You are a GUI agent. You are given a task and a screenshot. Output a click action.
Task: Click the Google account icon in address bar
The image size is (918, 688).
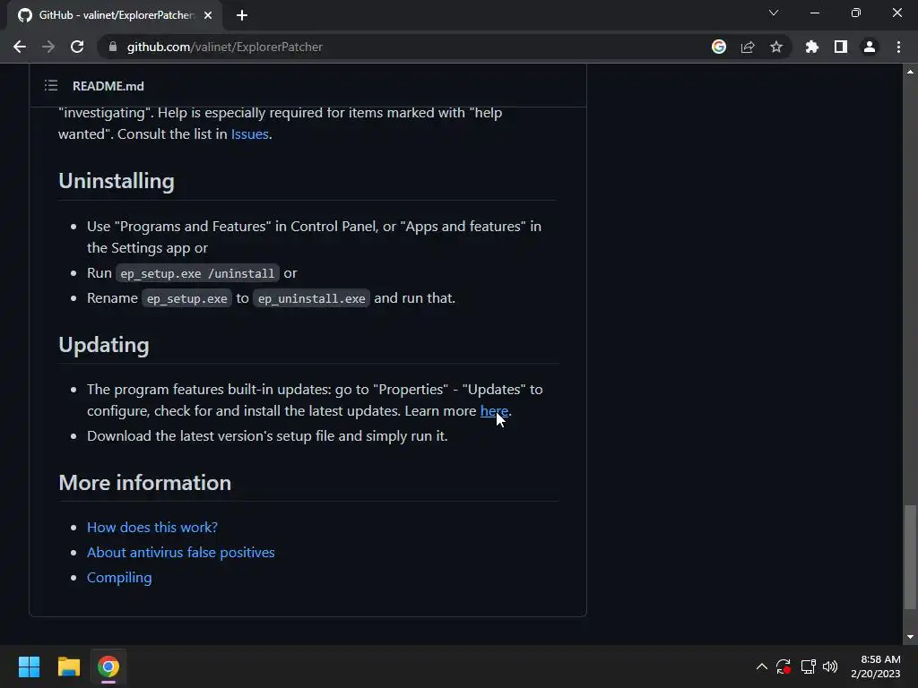click(x=719, y=47)
